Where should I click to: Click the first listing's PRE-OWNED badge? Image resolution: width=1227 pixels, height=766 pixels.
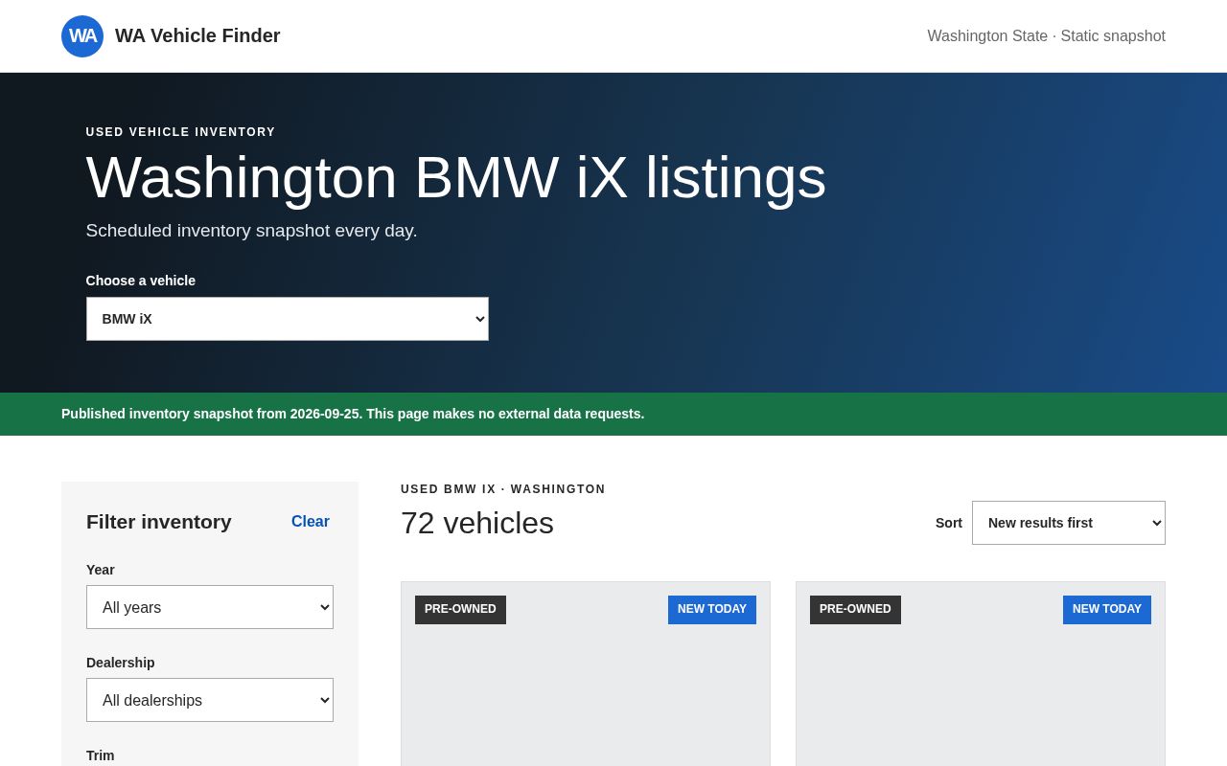coord(460,610)
